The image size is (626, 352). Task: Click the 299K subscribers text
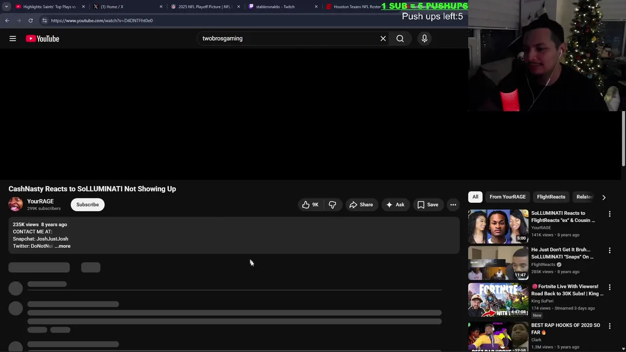[44, 209]
